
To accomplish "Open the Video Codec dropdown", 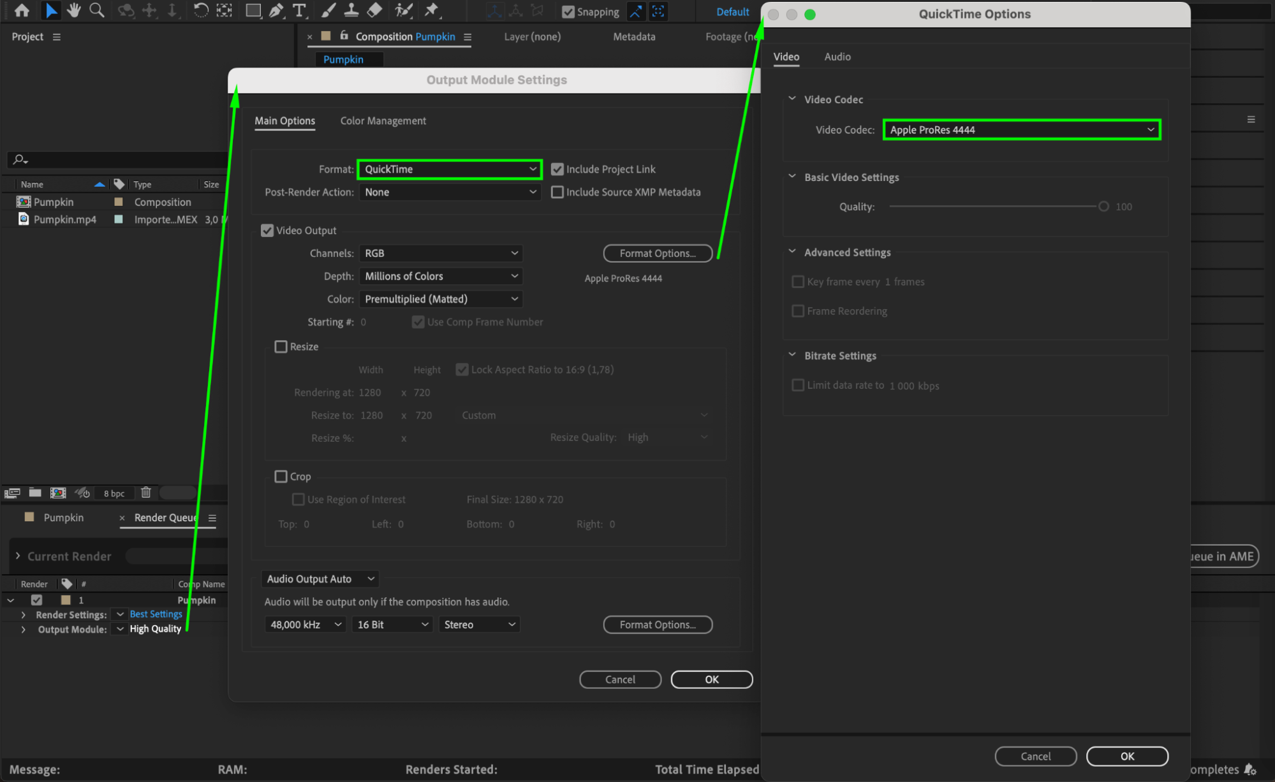I will (1021, 130).
